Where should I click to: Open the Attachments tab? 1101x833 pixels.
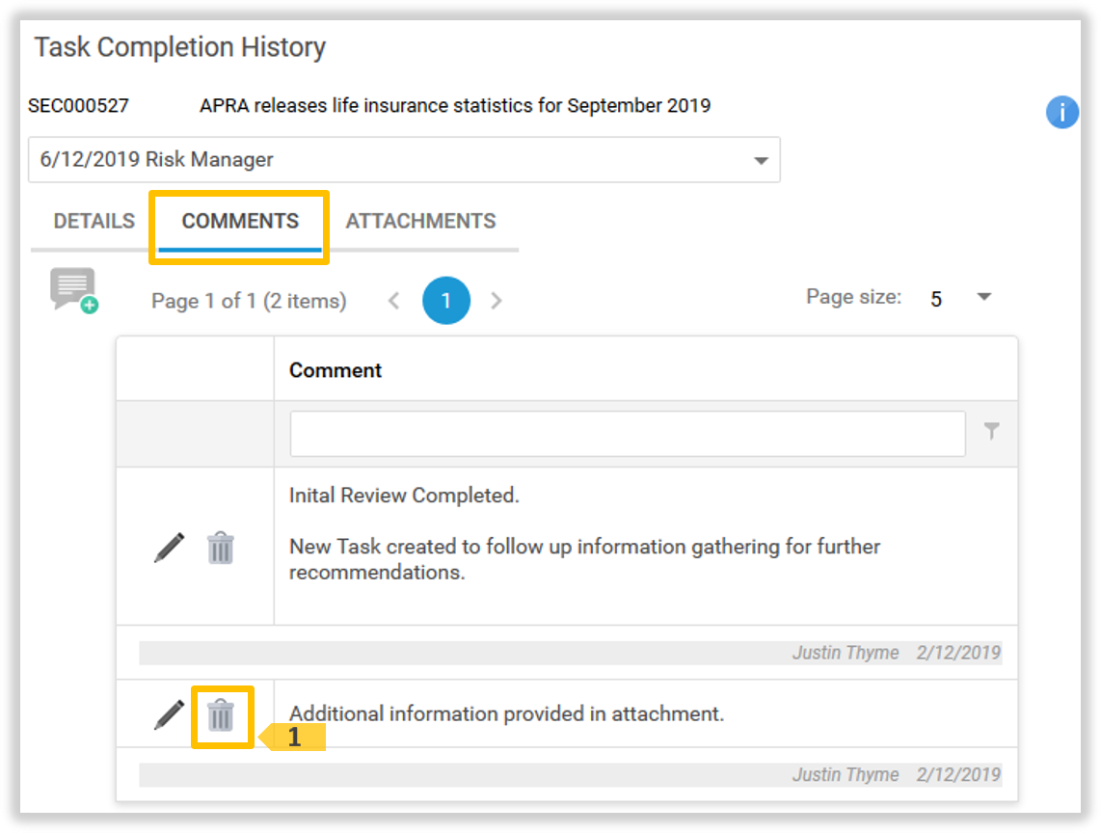tap(420, 221)
